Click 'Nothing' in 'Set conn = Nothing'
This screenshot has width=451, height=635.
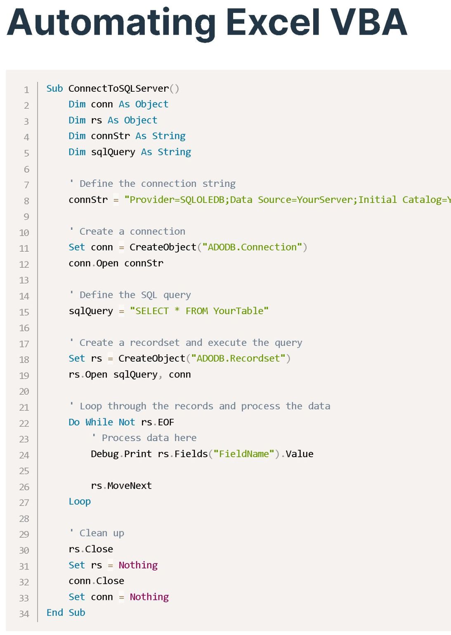[x=149, y=597]
